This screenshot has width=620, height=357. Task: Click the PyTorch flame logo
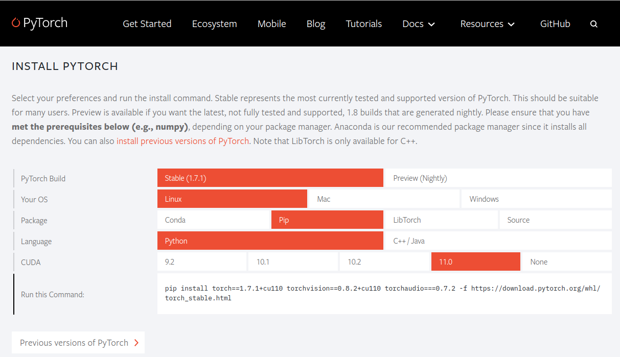(39, 23)
